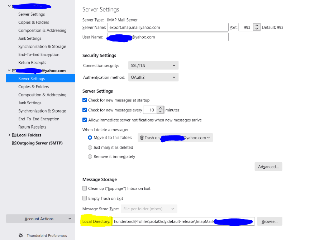Open Junk Settings under the first (redacted) account

click(x=30, y=38)
